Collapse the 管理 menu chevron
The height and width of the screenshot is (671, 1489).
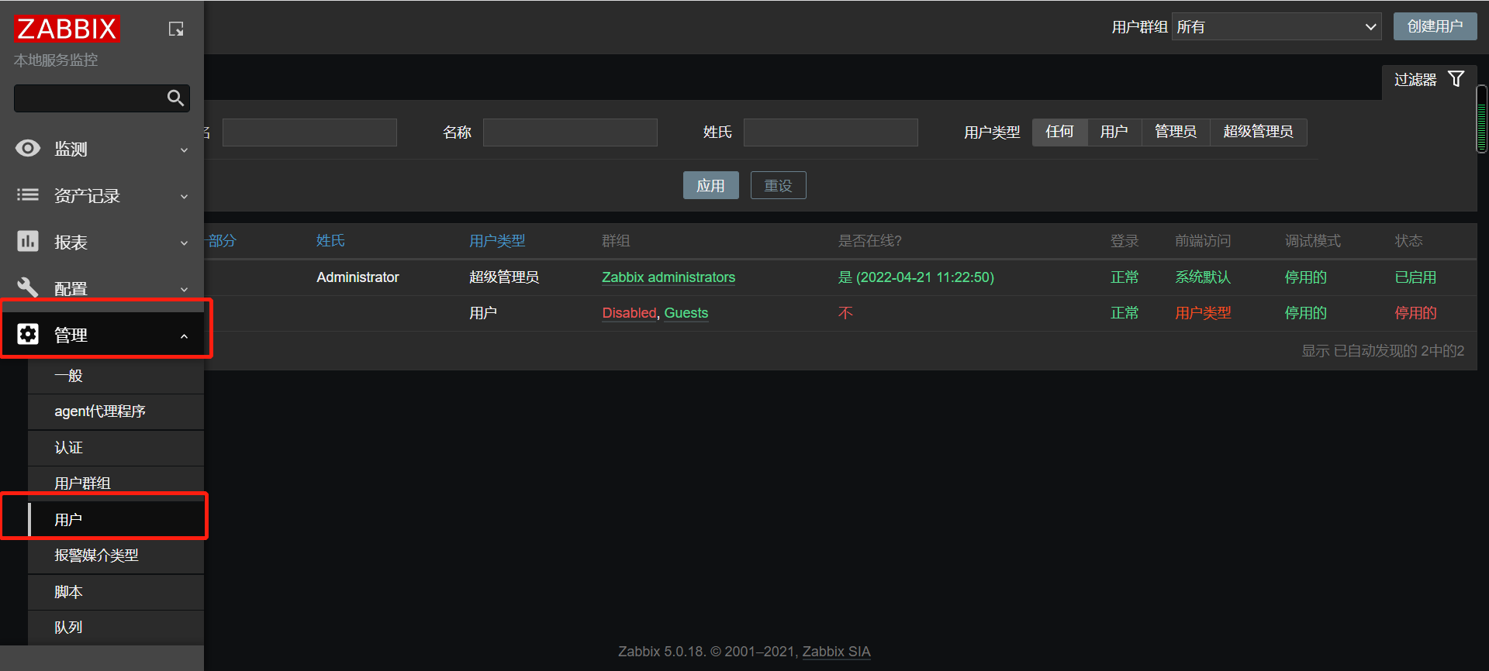pos(184,336)
